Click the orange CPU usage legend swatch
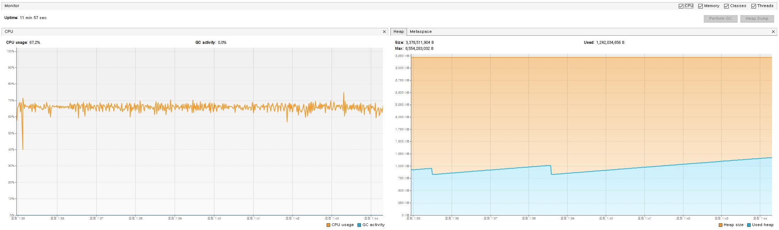779x230 pixels. (x=328, y=225)
